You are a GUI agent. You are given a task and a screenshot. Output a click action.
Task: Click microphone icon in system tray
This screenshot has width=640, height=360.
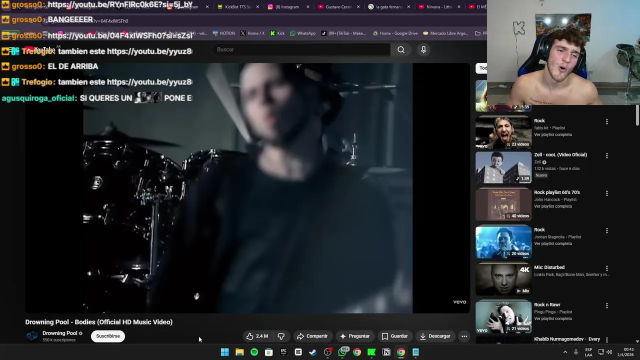[576, 352]
